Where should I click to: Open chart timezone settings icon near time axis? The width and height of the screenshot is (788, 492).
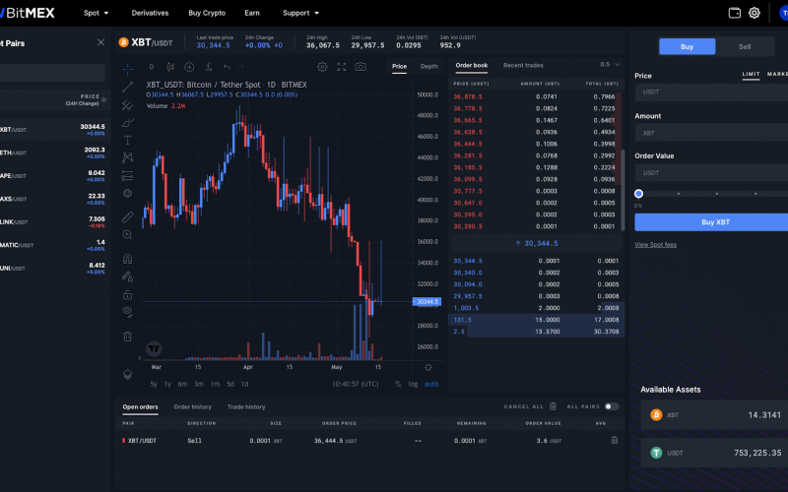(428, 367)
